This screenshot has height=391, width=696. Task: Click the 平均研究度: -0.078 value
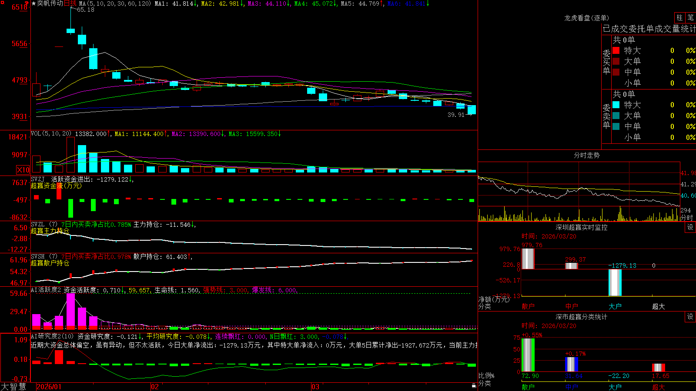pos(178,336)
